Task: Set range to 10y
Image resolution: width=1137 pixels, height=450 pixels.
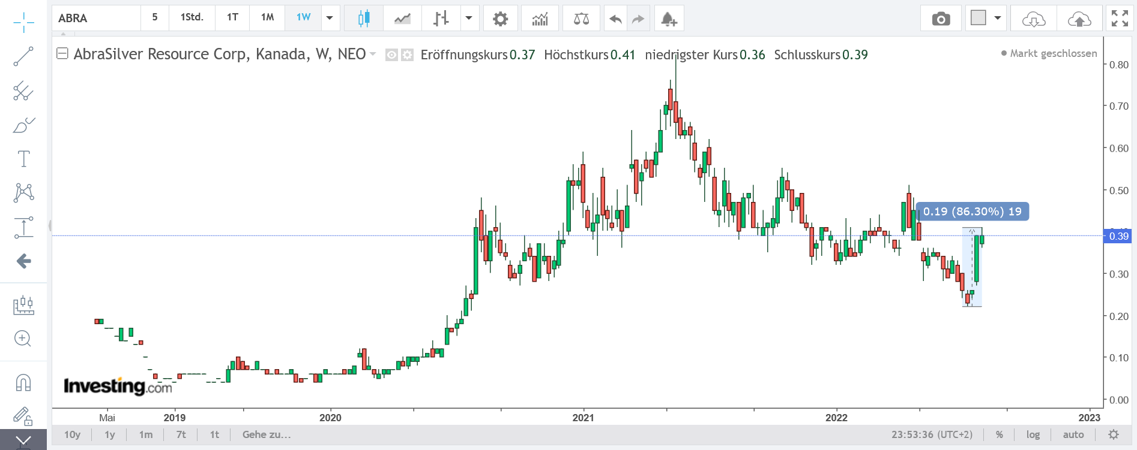Action: pyautogui.click(x=72, y=434)
